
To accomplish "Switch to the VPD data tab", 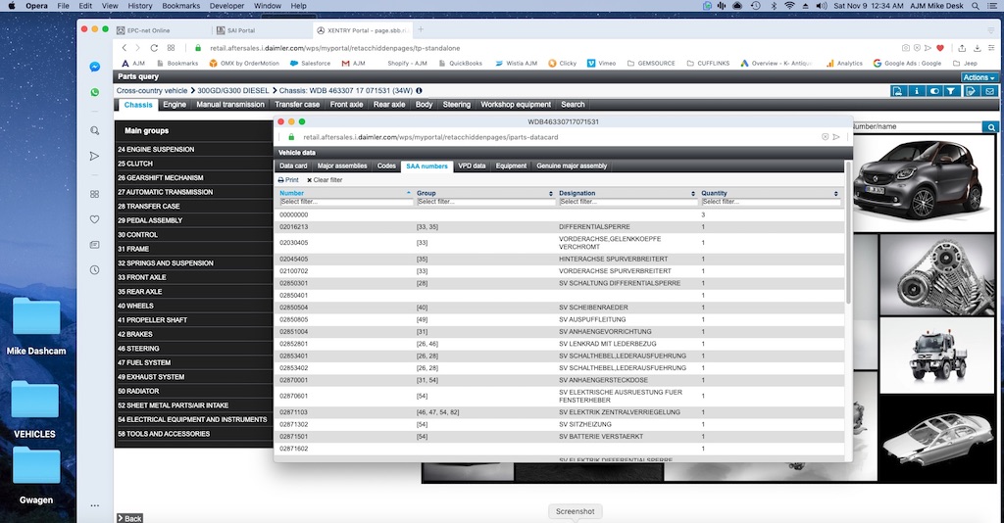I will click(x=472, y=166).
